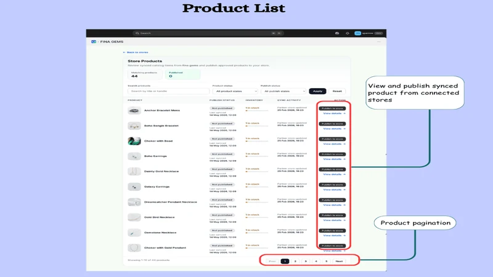Viewport: 493px width, 277px height.
Task: Open Anchor Bracelet Mens thumbnail
Action: tap(134, 111)
